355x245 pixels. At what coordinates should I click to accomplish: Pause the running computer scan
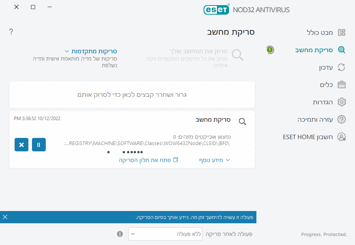39,145
